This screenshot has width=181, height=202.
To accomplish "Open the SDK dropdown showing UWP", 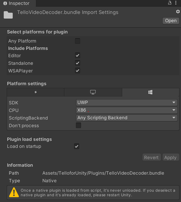I will coord(127,103).
